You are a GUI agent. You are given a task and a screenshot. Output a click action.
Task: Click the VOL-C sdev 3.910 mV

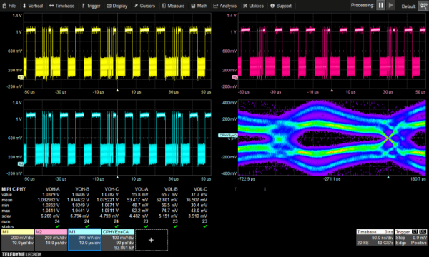[x=197, y=216]
